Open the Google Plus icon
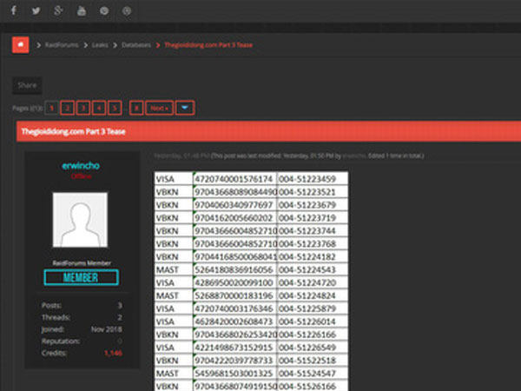521x391 pixels. pyautogui.click(x=58, y=10)
